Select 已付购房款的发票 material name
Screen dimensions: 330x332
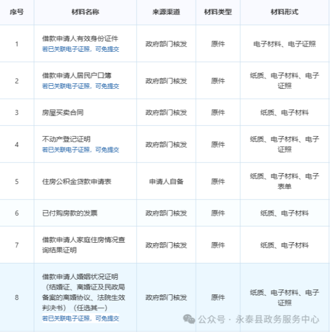70,213
